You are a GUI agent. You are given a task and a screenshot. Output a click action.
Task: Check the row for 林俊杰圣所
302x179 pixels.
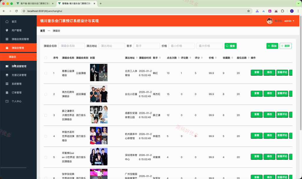(46, 136)
